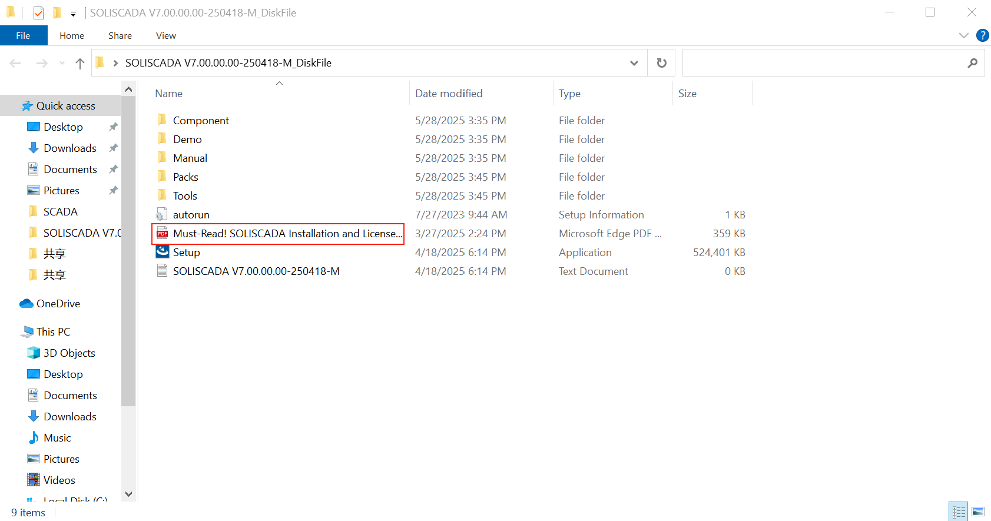Viewport: 991px width, 521px height.
Task: Select the Manual folder
Action: 190,158
